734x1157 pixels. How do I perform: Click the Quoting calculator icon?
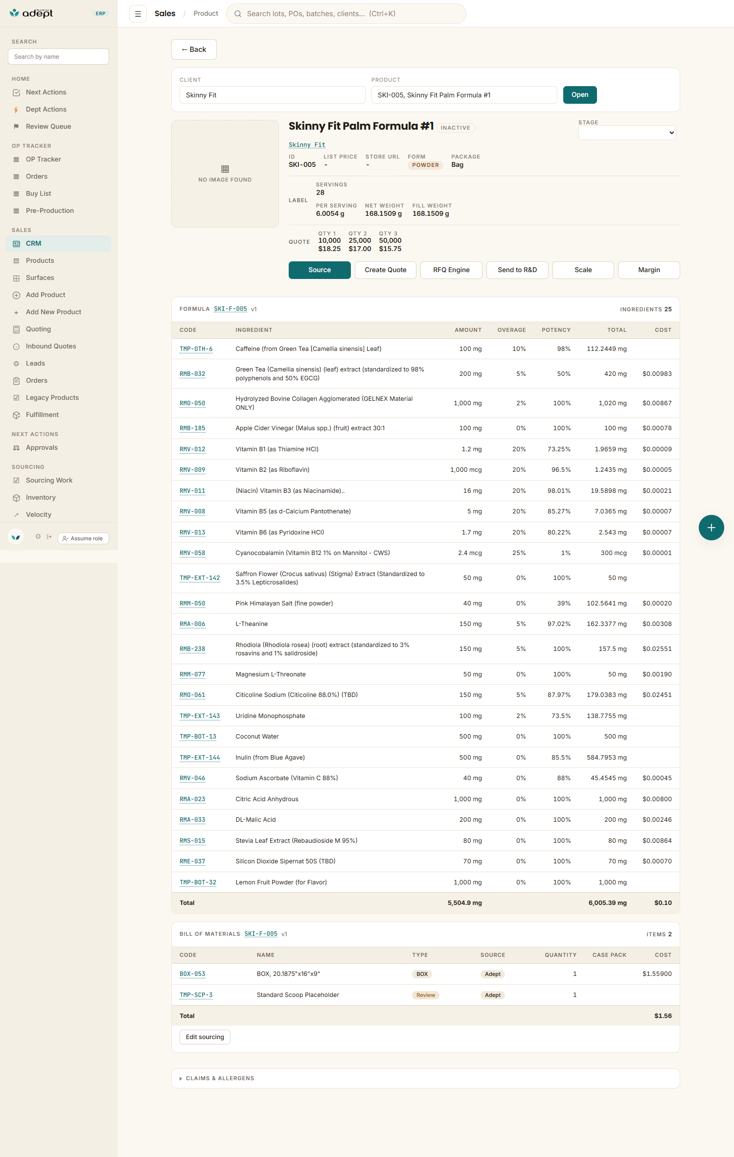click(x=16, y=329)
